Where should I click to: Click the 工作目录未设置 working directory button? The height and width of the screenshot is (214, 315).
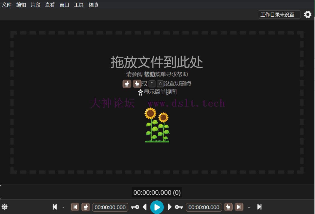tap(279, 14)
